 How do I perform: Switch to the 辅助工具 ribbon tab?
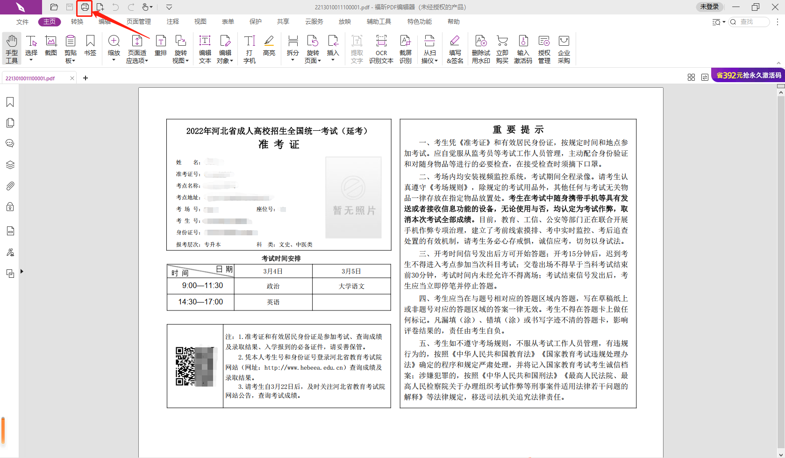(x=379, y=21)
